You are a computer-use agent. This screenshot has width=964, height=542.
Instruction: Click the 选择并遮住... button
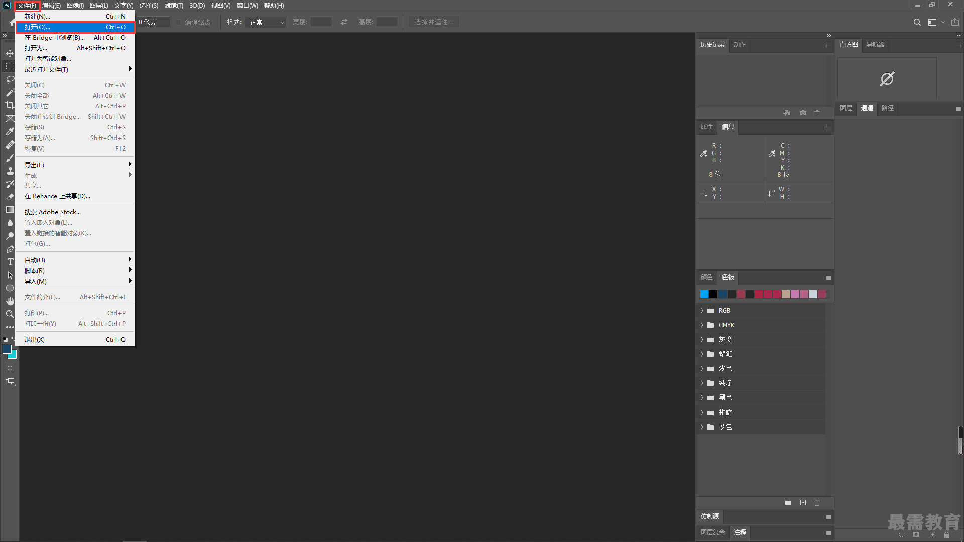click(434, 22)
